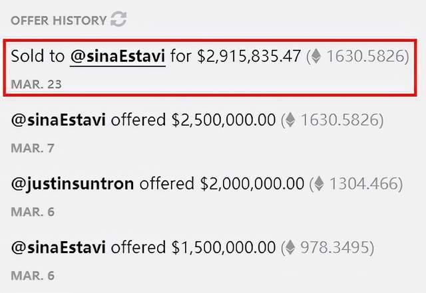Image resolution: width=426 pixels, height=293 pixels.
Task: Click Ethereum icon beside $2,000,000.00 offer
Action: tap(319, 183)
